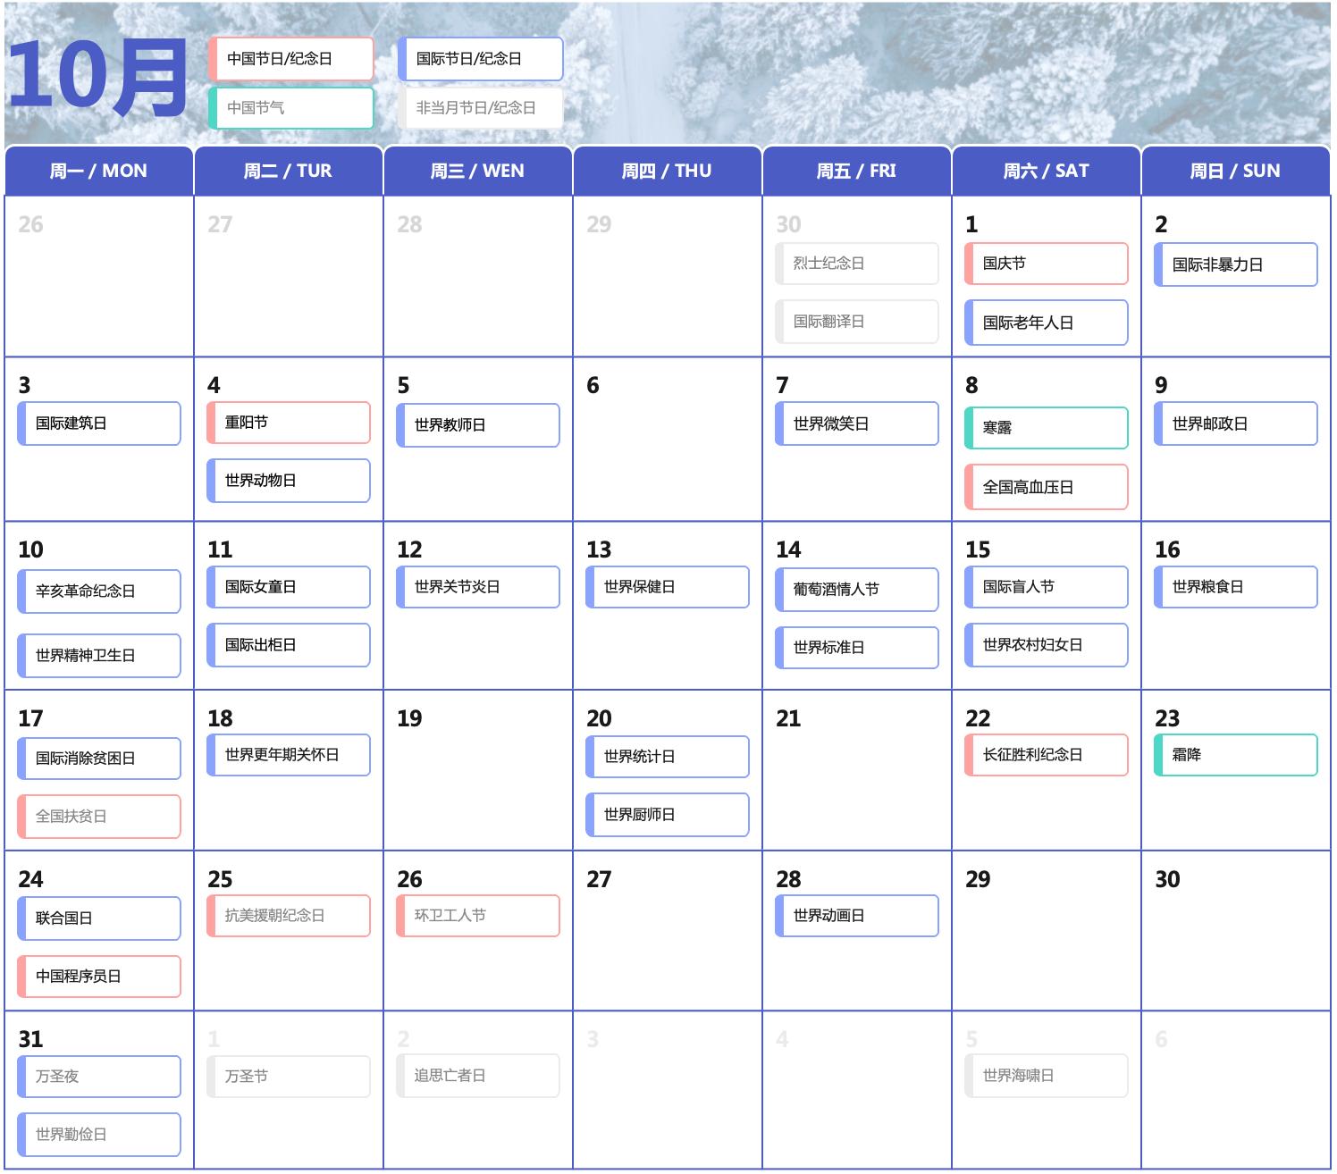
Task: Select the 周四 / THU column header
Action: (668, 171)
